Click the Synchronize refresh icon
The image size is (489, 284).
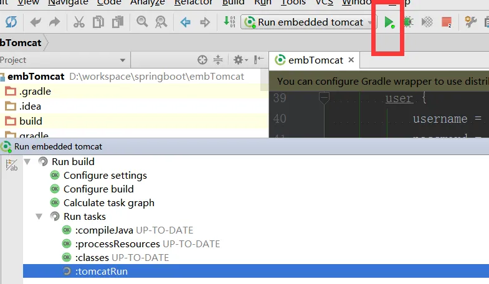pyautogui.click(x=11, y=22)
